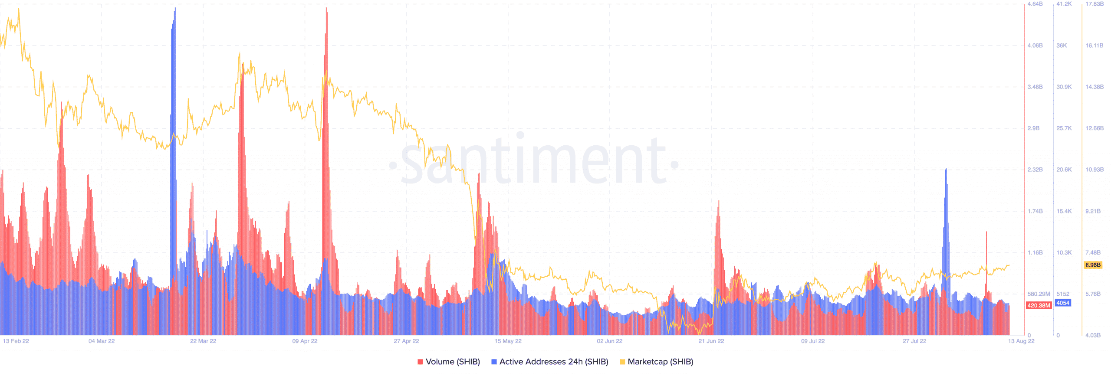Select the 13 Aug 22 date label

tap(1021, 341)
